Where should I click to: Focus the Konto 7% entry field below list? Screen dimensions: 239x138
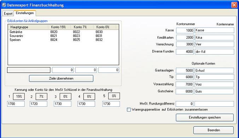(x=86, y=70)
